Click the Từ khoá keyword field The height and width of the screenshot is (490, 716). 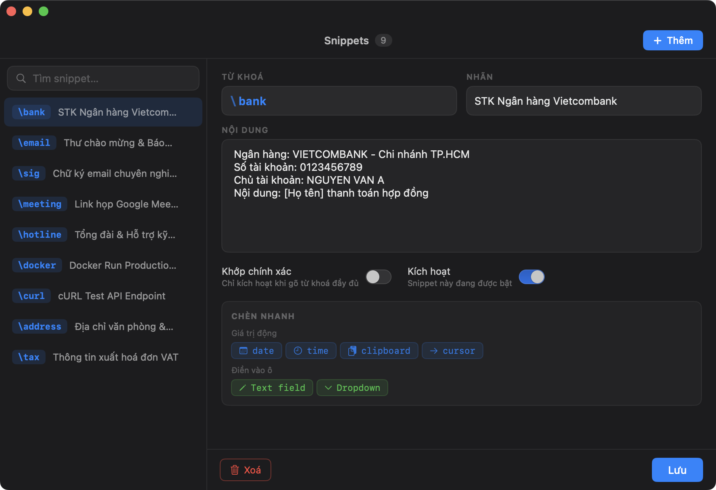pyautogui.click(x=339, y=101)
